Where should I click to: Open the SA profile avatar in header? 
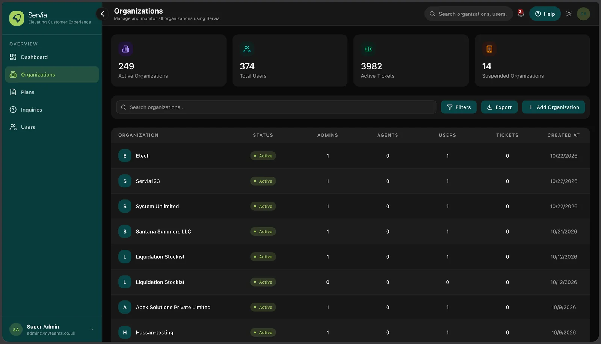tap(583, 14)
